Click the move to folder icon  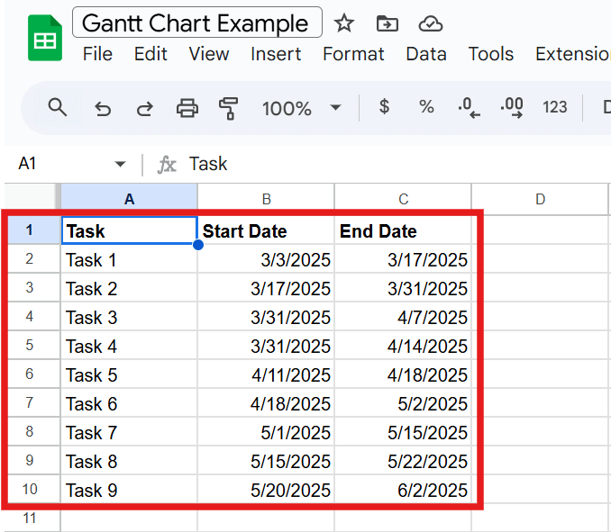point(388,23)
